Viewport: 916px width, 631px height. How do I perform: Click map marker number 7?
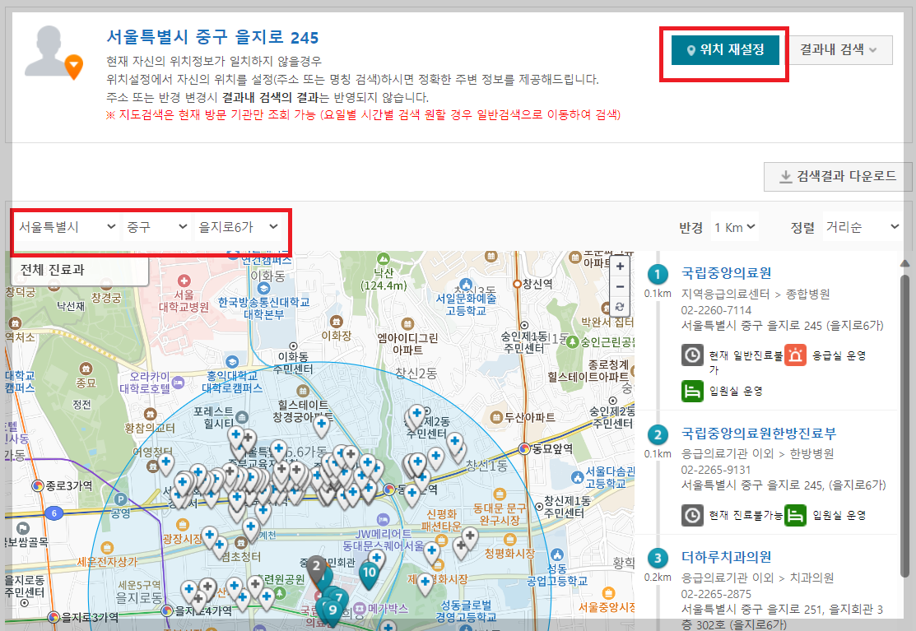point(339,598)
